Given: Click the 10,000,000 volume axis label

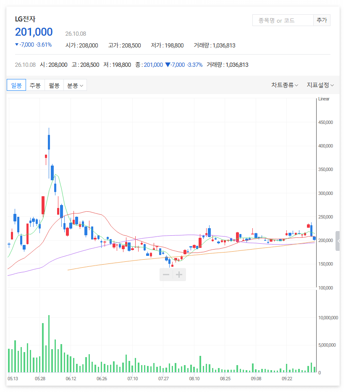Looking at the screenshot, I should 328,318.
